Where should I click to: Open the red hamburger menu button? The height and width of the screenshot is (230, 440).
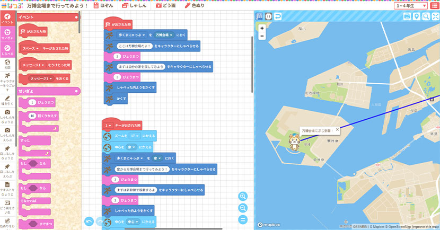point(434,5)
